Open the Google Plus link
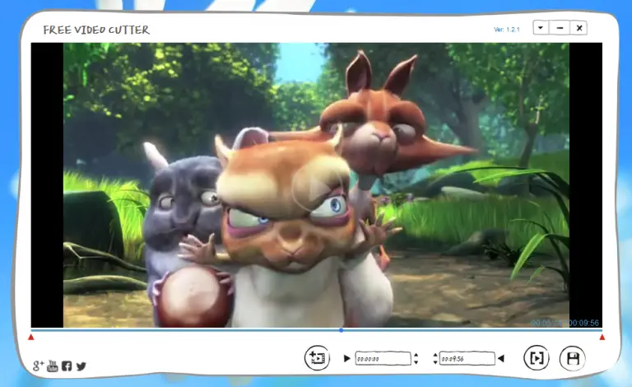This screenshot has width=632, height=387. point(39,366)
